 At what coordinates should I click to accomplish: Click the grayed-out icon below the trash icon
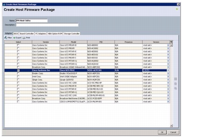175,89
